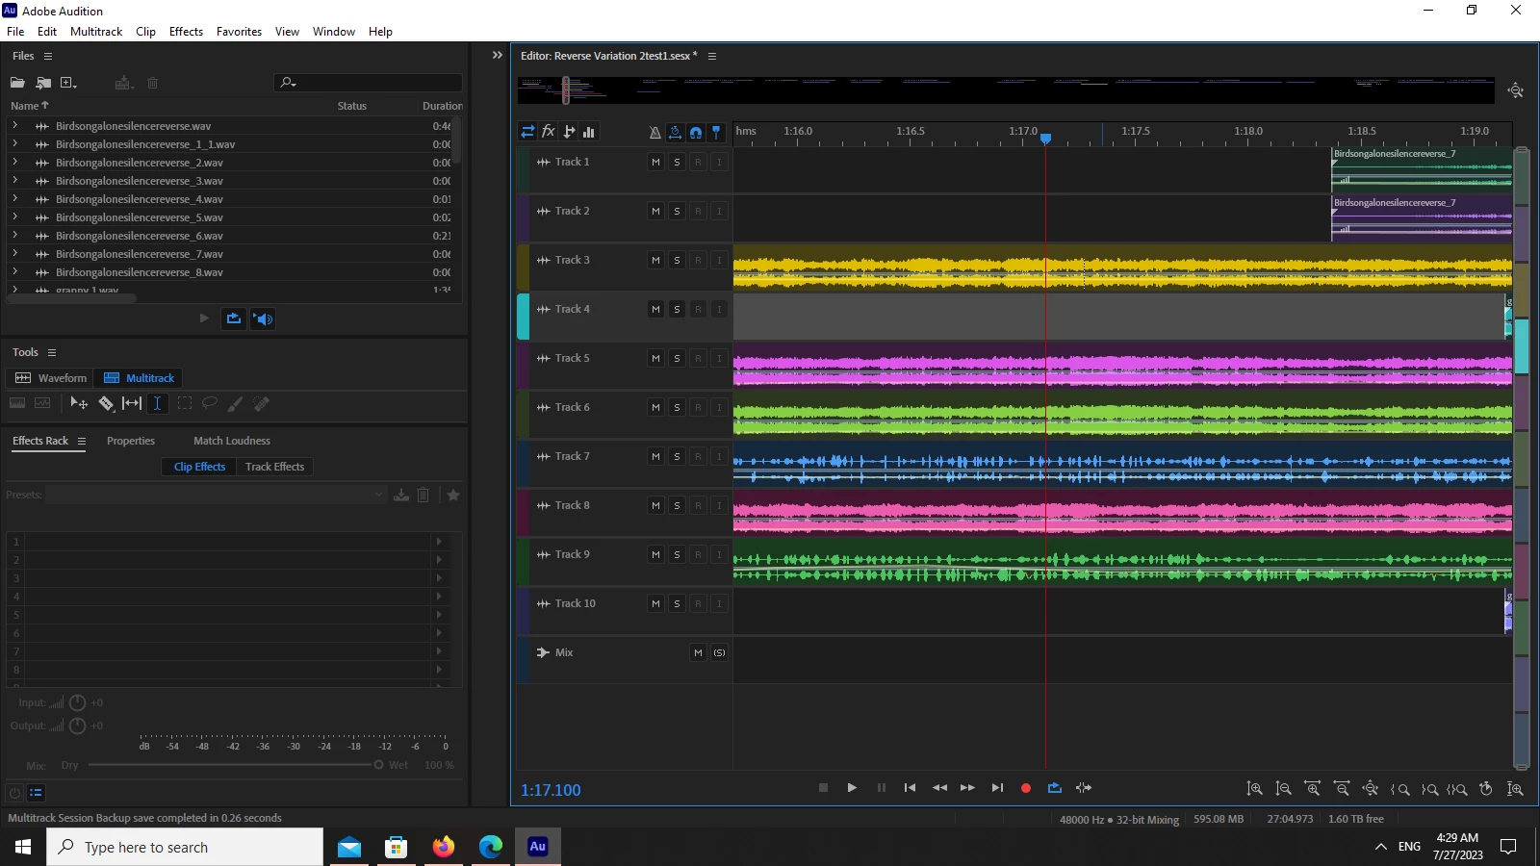Toggle Auto-play speaker icon in Files panel
Image resolution: width=1540 pixels, height=866 pixels.
tap(263, 318)
